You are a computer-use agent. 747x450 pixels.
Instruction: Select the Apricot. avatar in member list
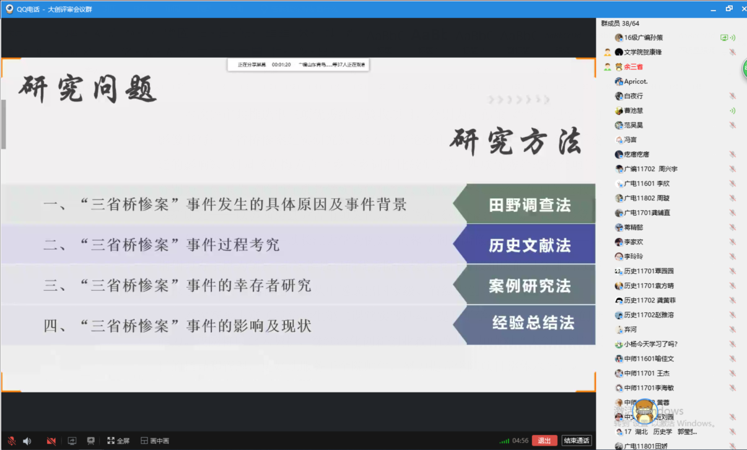(619, 82)
